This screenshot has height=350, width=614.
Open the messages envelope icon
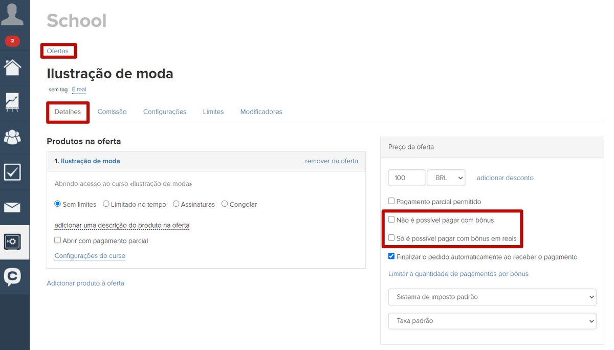[x=12, y=207]
